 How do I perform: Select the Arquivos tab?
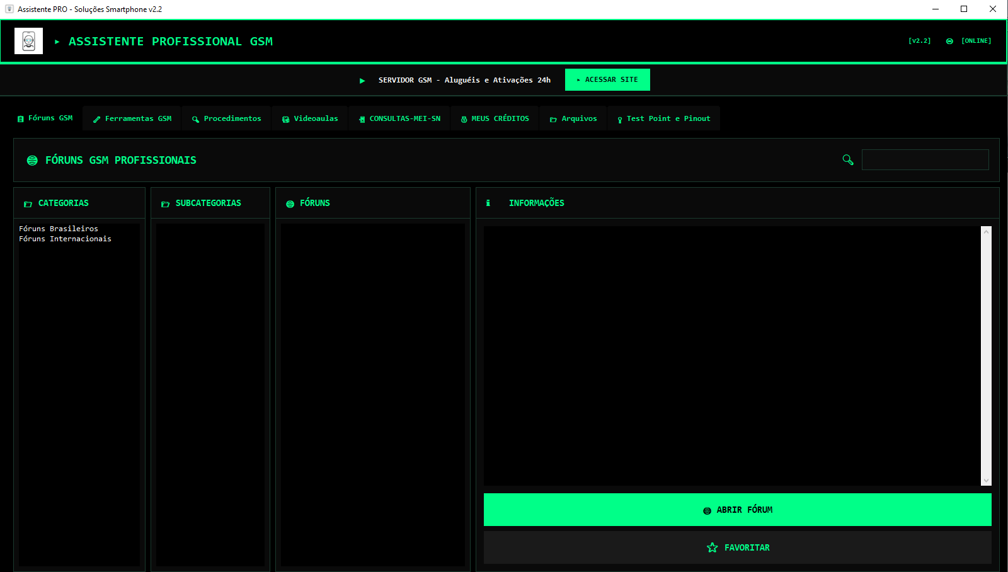573,118
